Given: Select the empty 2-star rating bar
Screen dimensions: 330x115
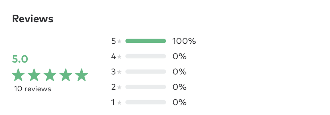Looking at the screenshot, I should 146,87.
